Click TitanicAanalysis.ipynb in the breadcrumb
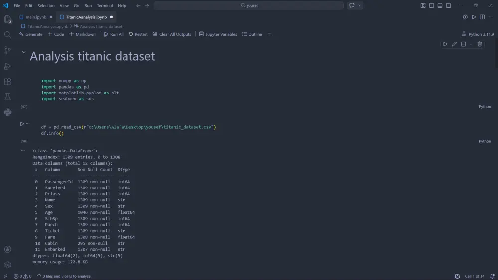This screenshot has height=280, width=498. [x=48, y=27]
